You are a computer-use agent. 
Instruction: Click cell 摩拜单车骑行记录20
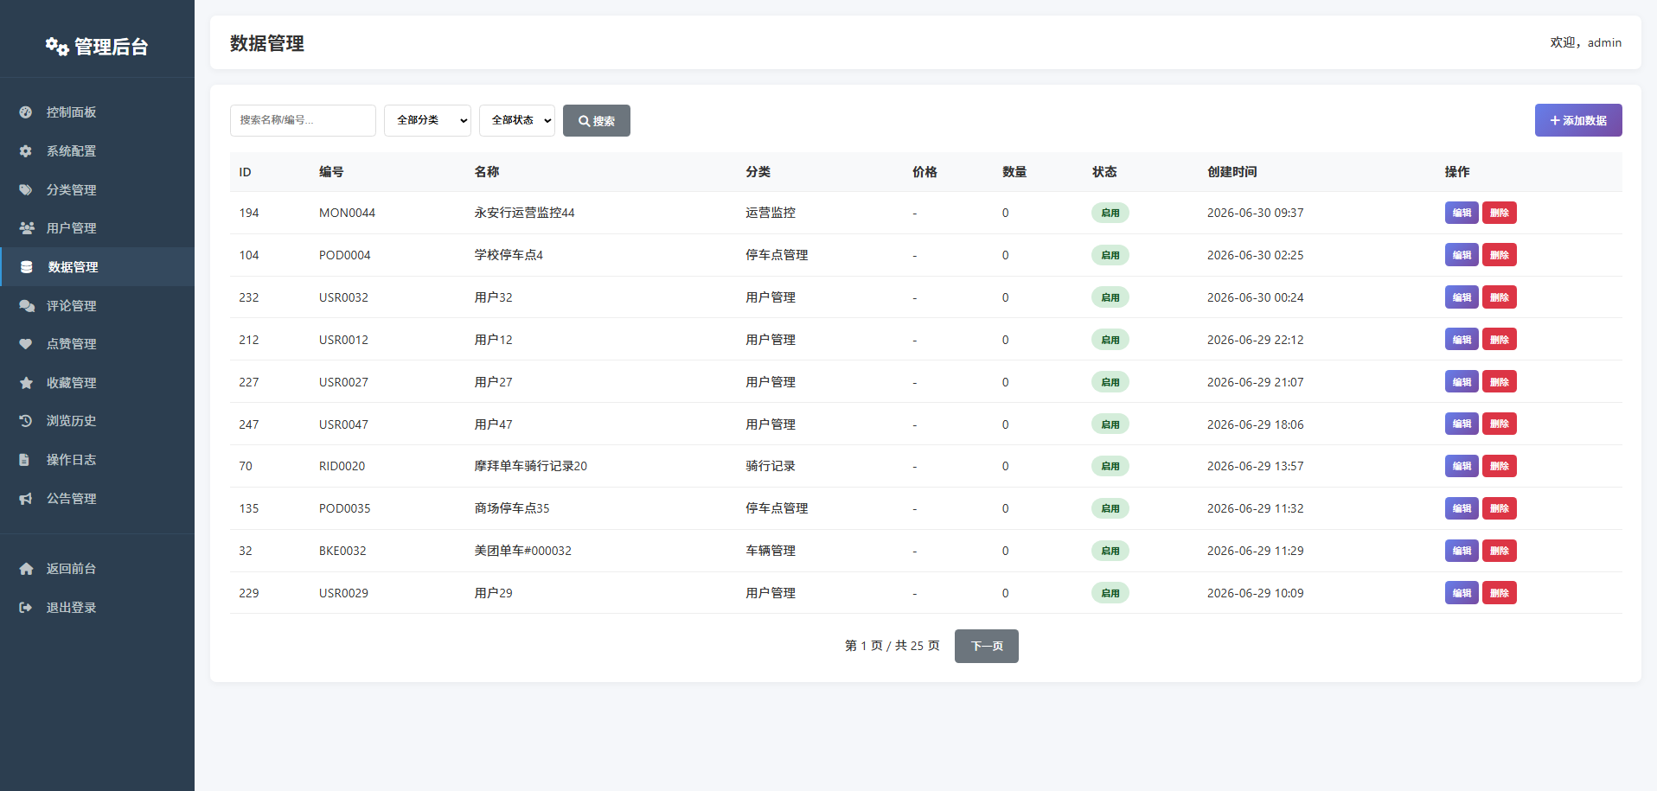(x=531, y=466)
